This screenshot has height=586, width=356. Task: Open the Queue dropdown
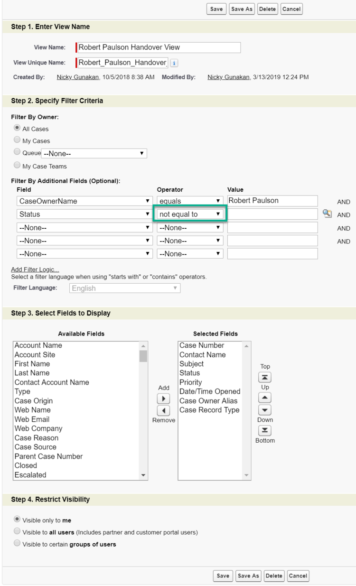pos(94,153)
